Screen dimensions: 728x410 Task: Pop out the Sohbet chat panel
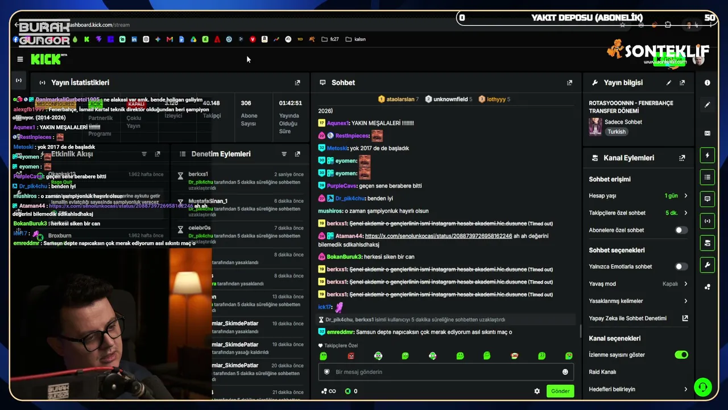click(x=569, y=83)
